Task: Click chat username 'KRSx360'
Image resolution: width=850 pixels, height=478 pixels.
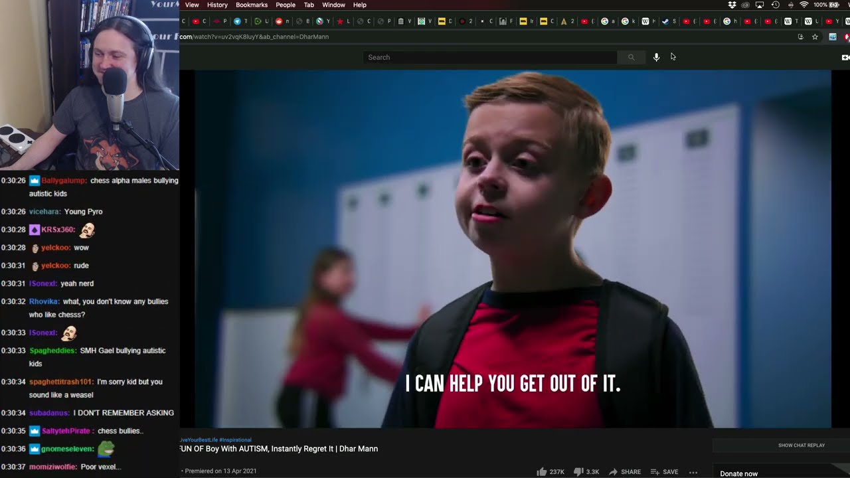Action: coord(58,230)
